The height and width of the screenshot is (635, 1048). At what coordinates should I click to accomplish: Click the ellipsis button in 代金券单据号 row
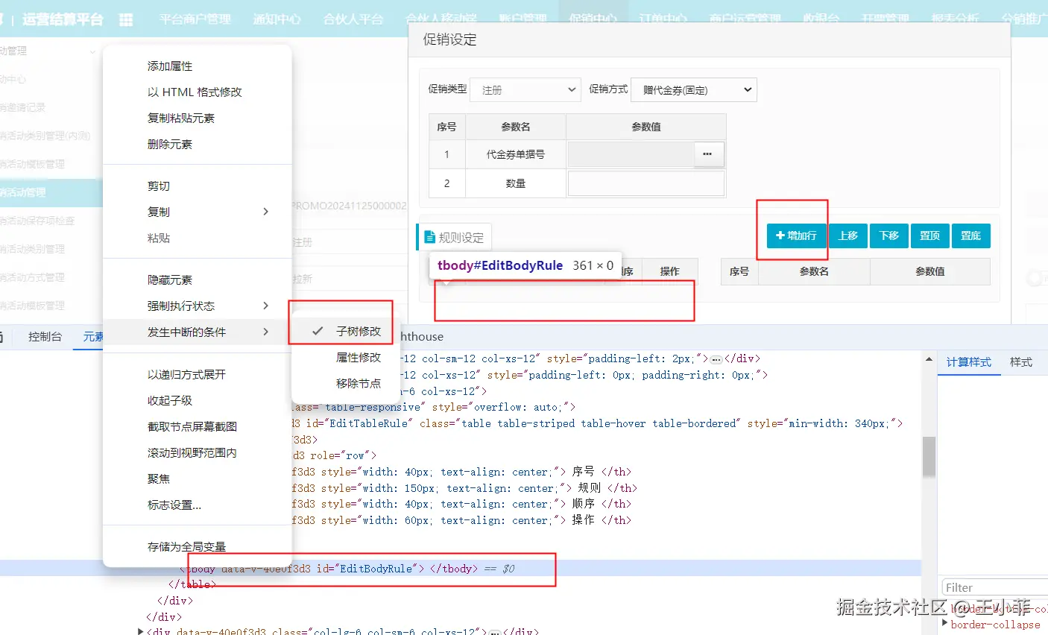pos(707,154)
